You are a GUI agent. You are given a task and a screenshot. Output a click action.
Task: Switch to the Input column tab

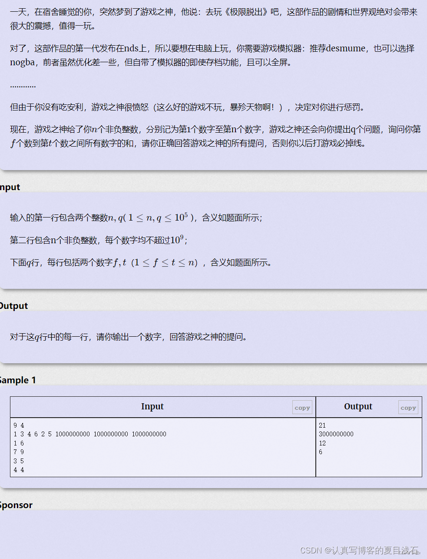coord(152,406)
